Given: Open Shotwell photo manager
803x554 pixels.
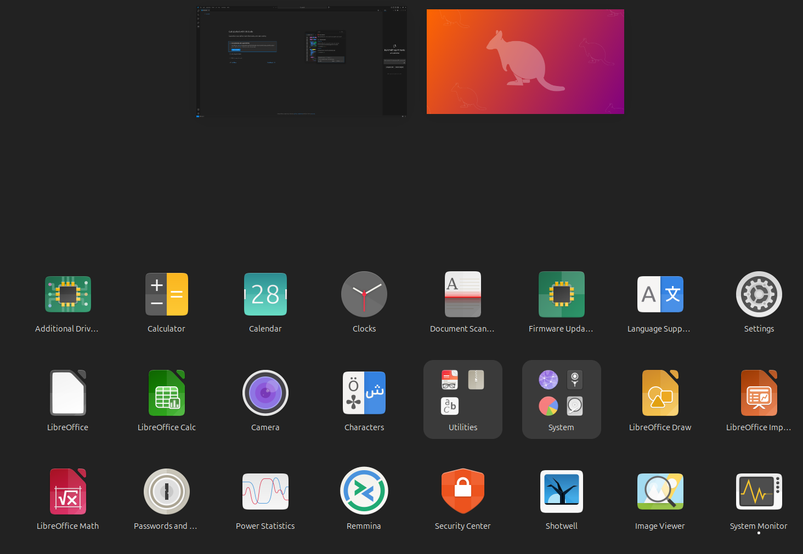Looking at the screenshot, I should [561, 492].
